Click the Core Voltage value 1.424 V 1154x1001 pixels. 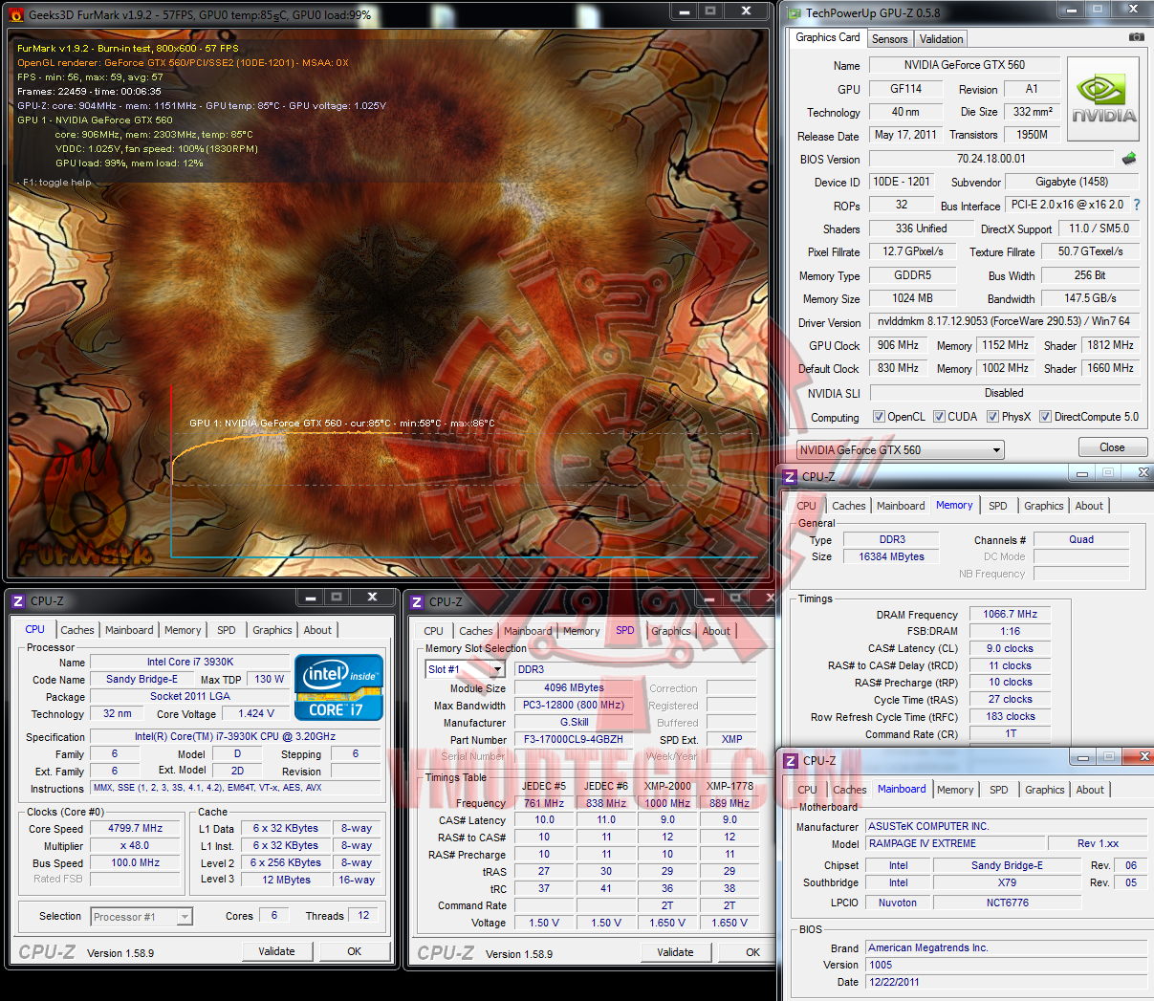click(256, 713)
